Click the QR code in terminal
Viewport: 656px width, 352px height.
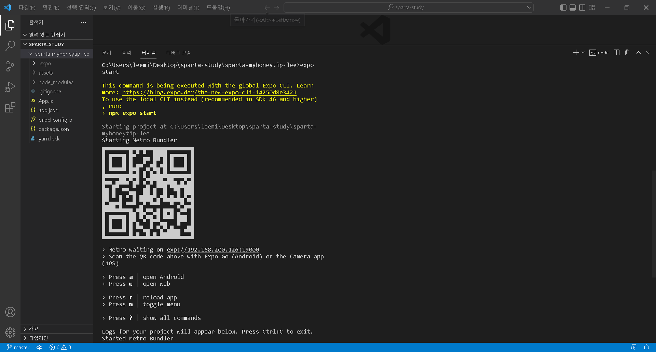(148, 193)
